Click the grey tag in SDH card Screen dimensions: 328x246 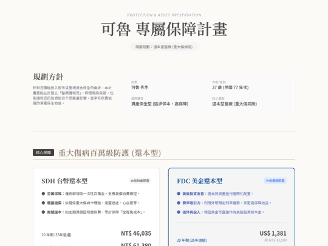coord(140,181)
